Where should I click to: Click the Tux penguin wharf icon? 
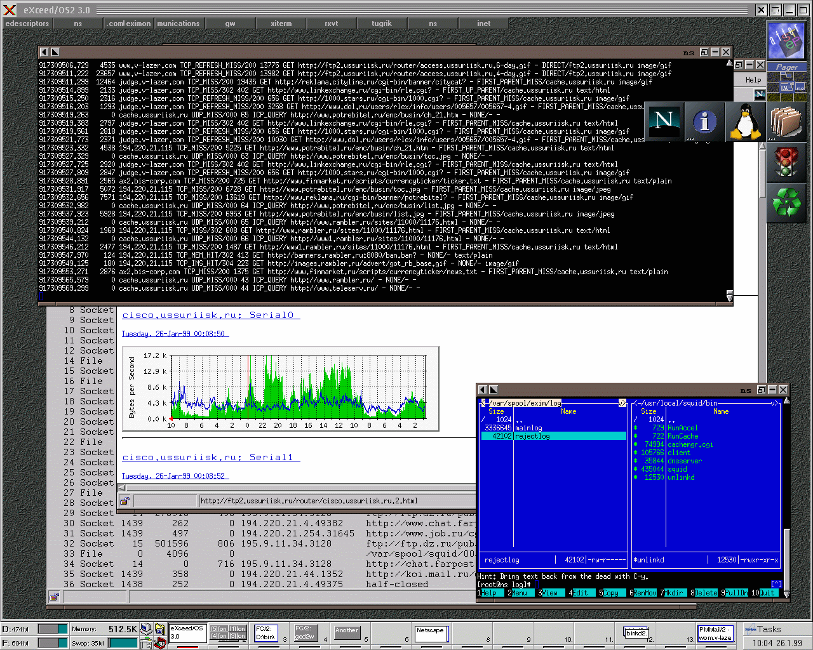point(745,121)
